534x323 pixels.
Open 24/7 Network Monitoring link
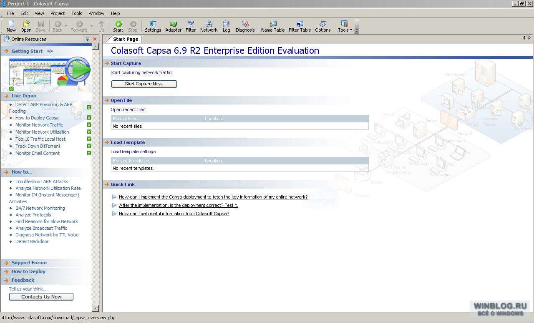point(40,208)
